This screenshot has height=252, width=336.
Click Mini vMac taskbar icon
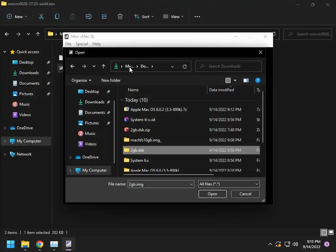pos(69,244)
